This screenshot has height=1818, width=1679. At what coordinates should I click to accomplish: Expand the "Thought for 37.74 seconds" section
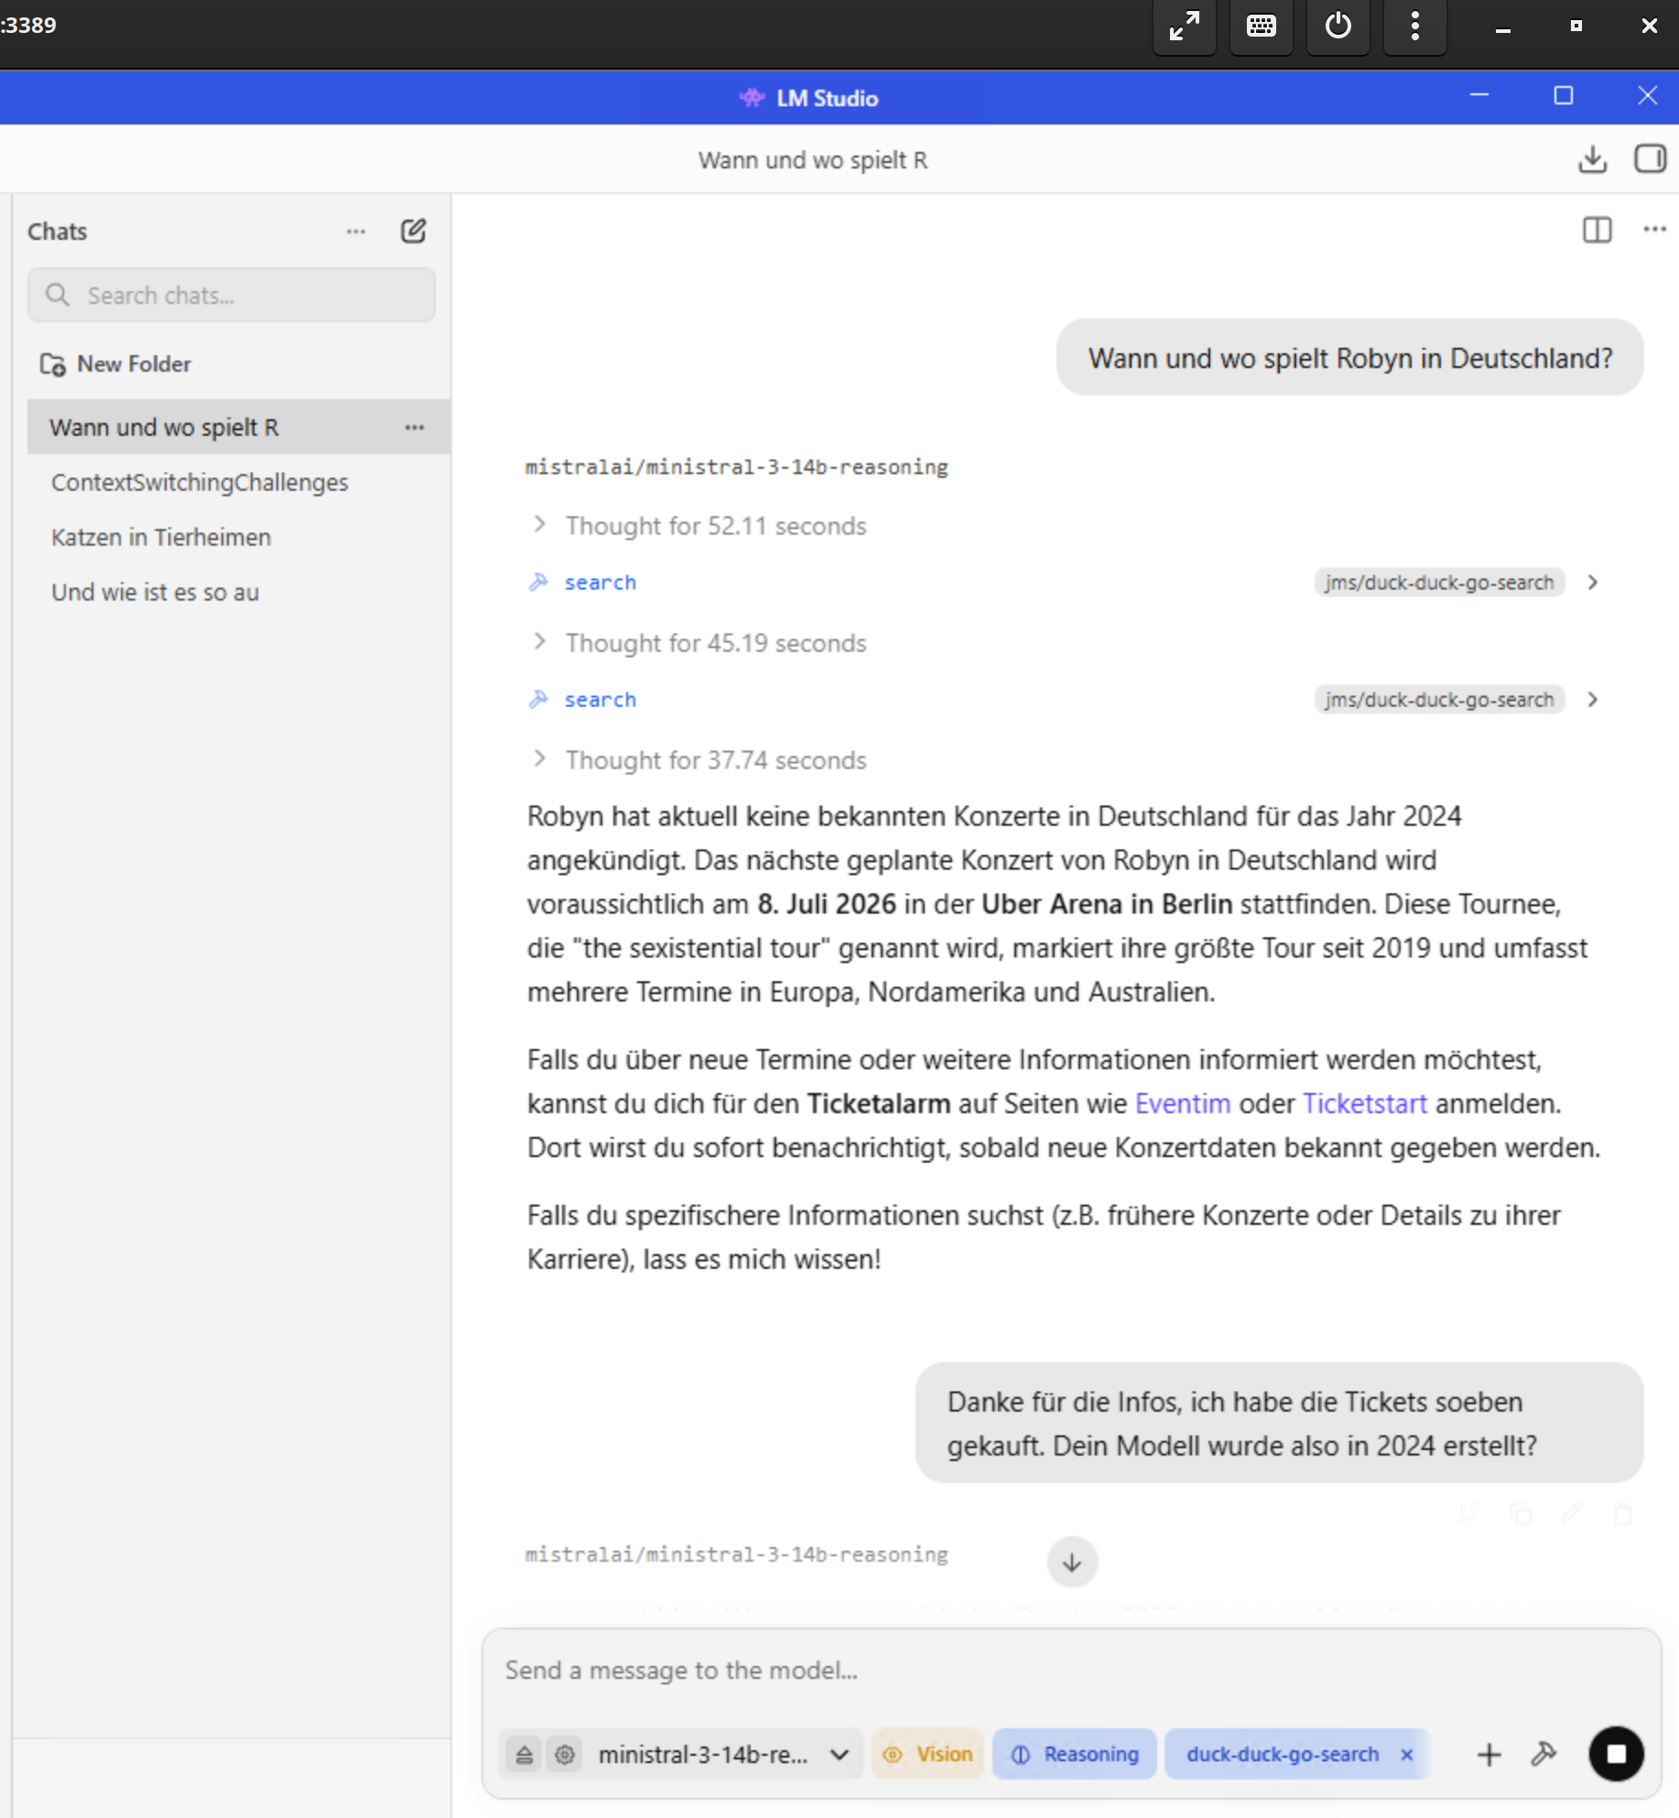coord(715,761)
